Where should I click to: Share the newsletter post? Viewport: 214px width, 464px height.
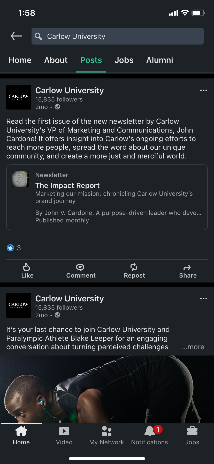pos(188,271)
